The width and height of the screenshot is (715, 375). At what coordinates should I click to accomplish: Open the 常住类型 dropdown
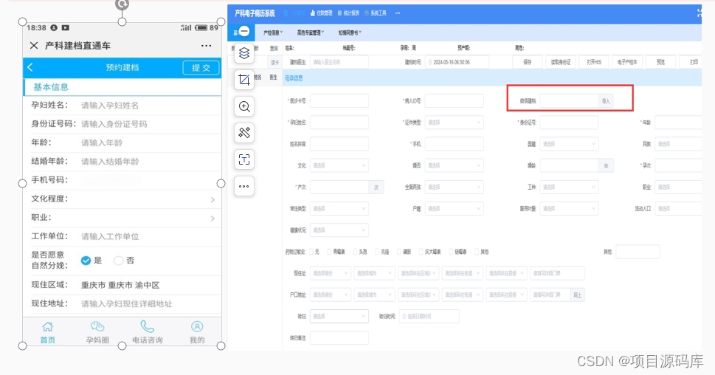click(339, 208)
